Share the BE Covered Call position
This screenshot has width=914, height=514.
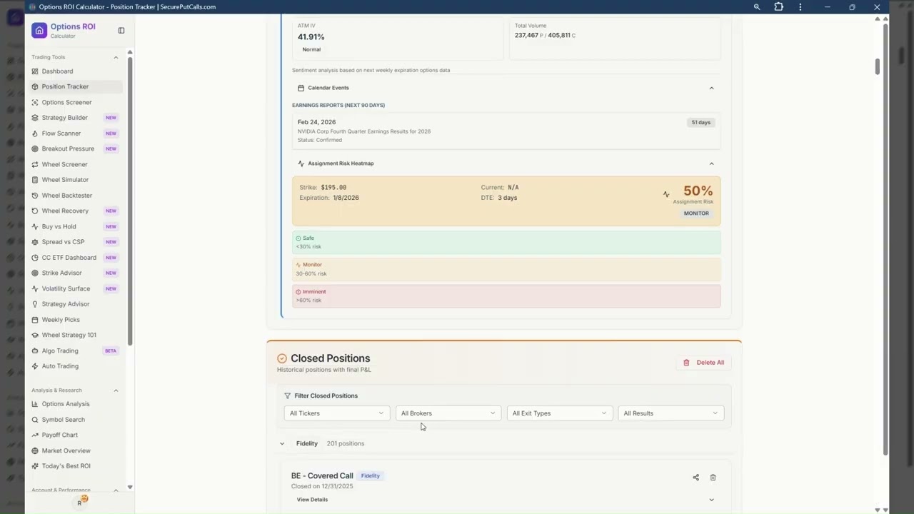click(x=695, y=478)
